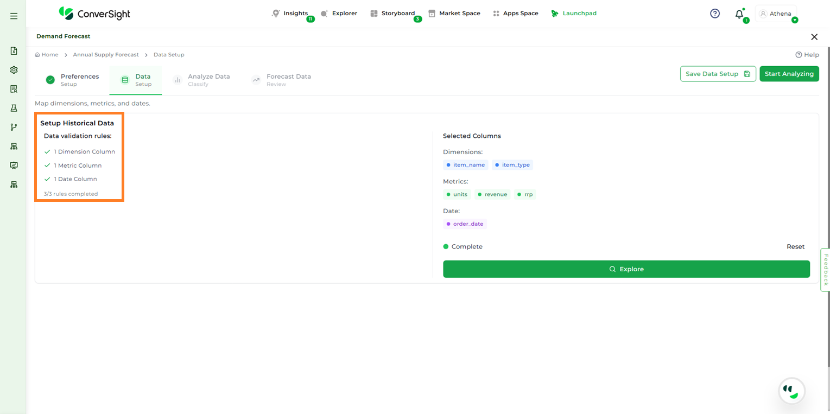Open the hamburger menu in the sidebar
Screen dimensions: 830x414
tap(14, 16)
